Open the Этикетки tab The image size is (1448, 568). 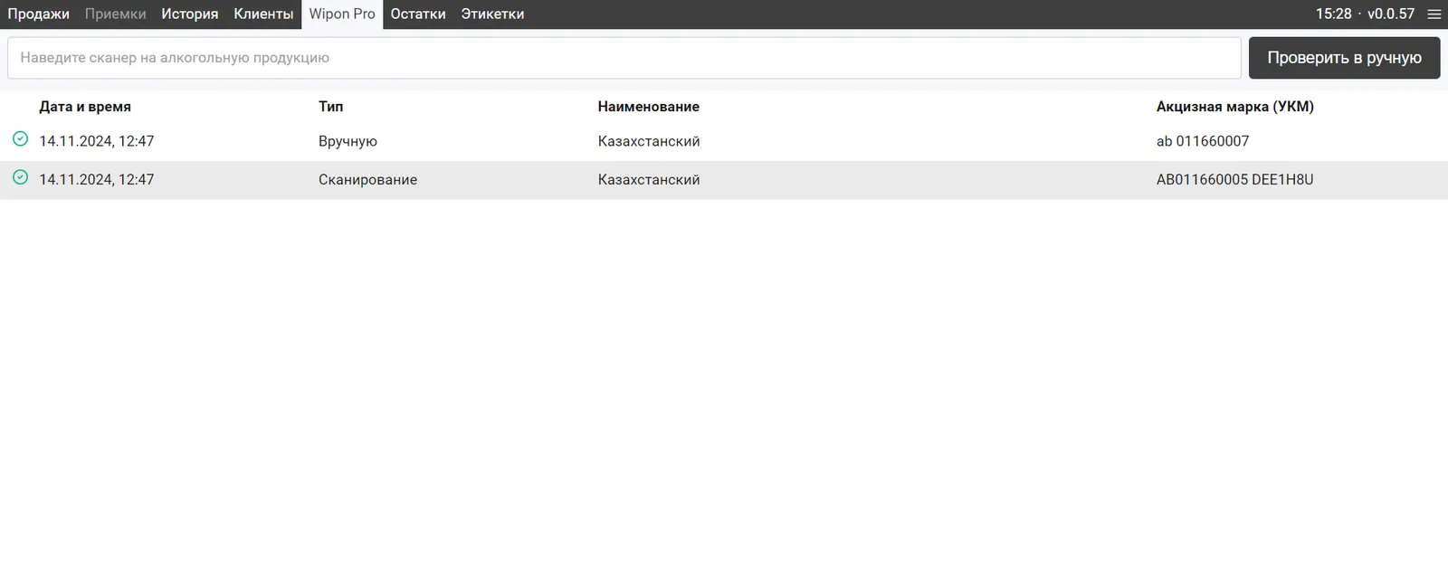coord(492,14)
